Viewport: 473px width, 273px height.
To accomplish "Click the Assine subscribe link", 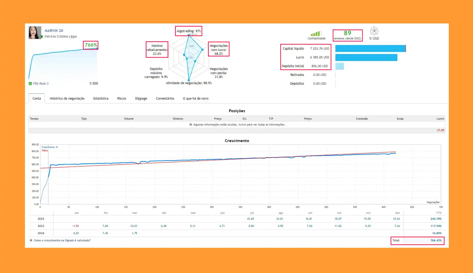I will 242,125.
